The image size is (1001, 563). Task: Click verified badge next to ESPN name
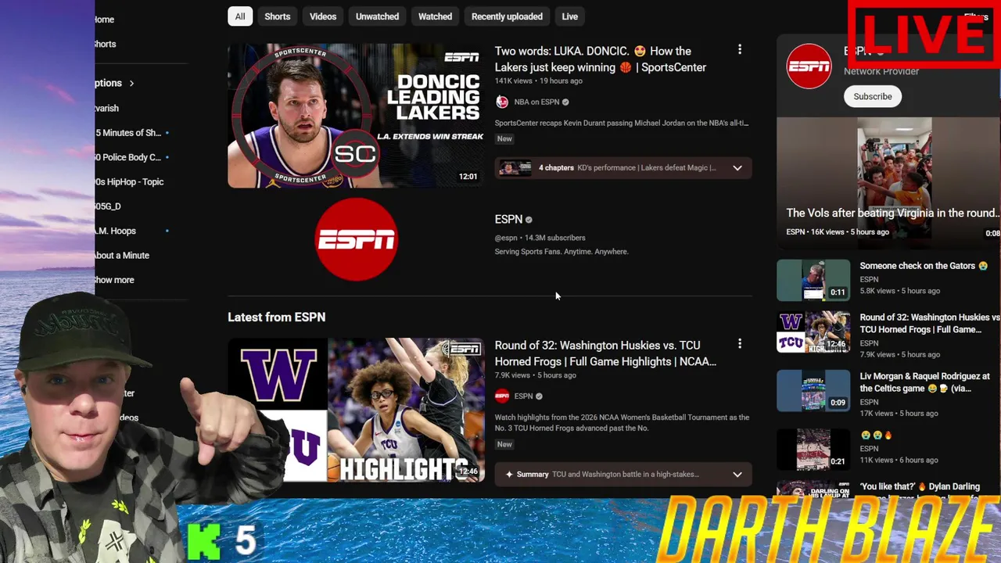(x=529, y=221)
